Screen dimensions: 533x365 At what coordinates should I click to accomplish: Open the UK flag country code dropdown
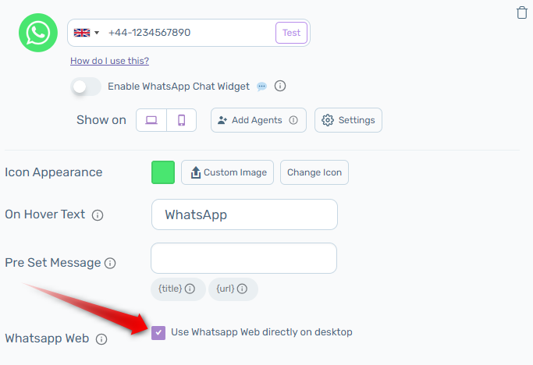[x=86, y=33]
